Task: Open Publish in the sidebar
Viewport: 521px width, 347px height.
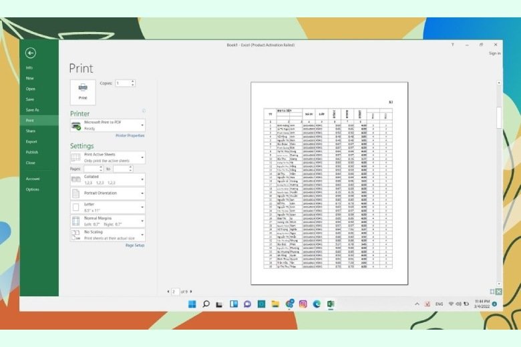Action: point(32,152)
